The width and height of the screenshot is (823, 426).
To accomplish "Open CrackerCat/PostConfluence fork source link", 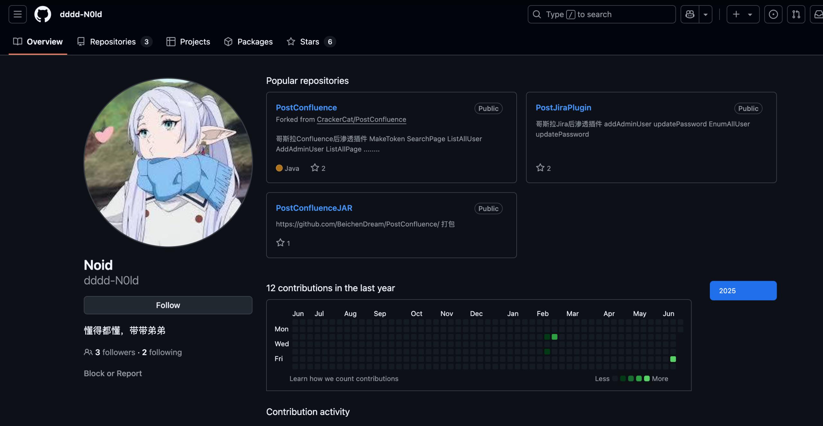I will click(x=361, y=119).
